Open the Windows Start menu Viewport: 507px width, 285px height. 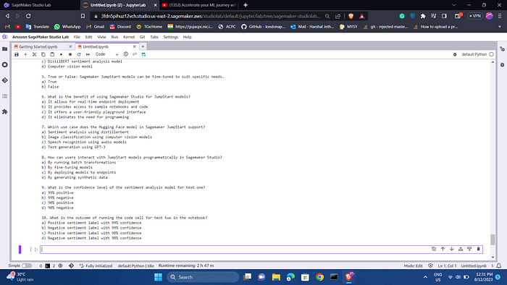click(158, 277)
